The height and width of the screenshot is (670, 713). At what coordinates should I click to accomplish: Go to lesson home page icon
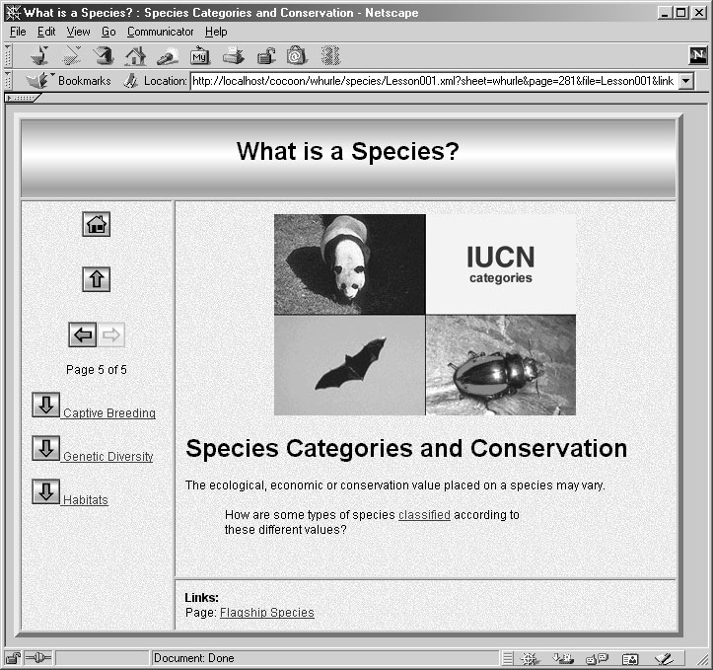point(96,224)
